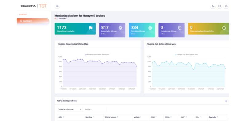Toggle the sidebar hamburger menu
Image resolution: width=246 pixels, height=123 pixels.
coord(57,6)
